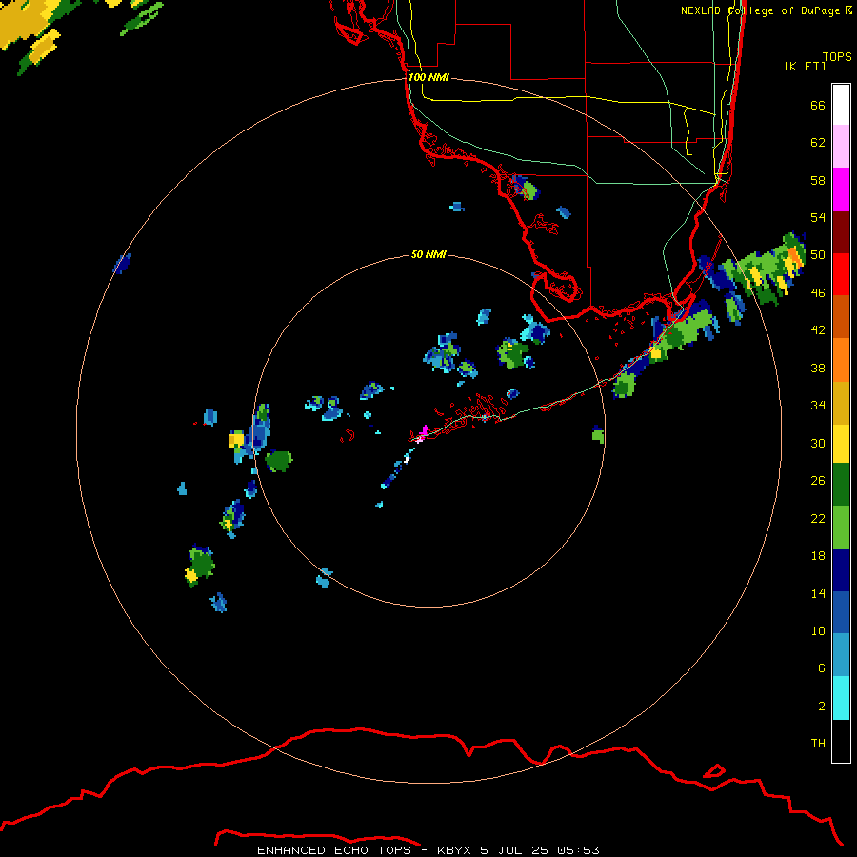The width and height of the screenshot is (857, 857).
Task: Choose the yellow legend swatch
Action: pyautogui.click(x=841, y=443)
